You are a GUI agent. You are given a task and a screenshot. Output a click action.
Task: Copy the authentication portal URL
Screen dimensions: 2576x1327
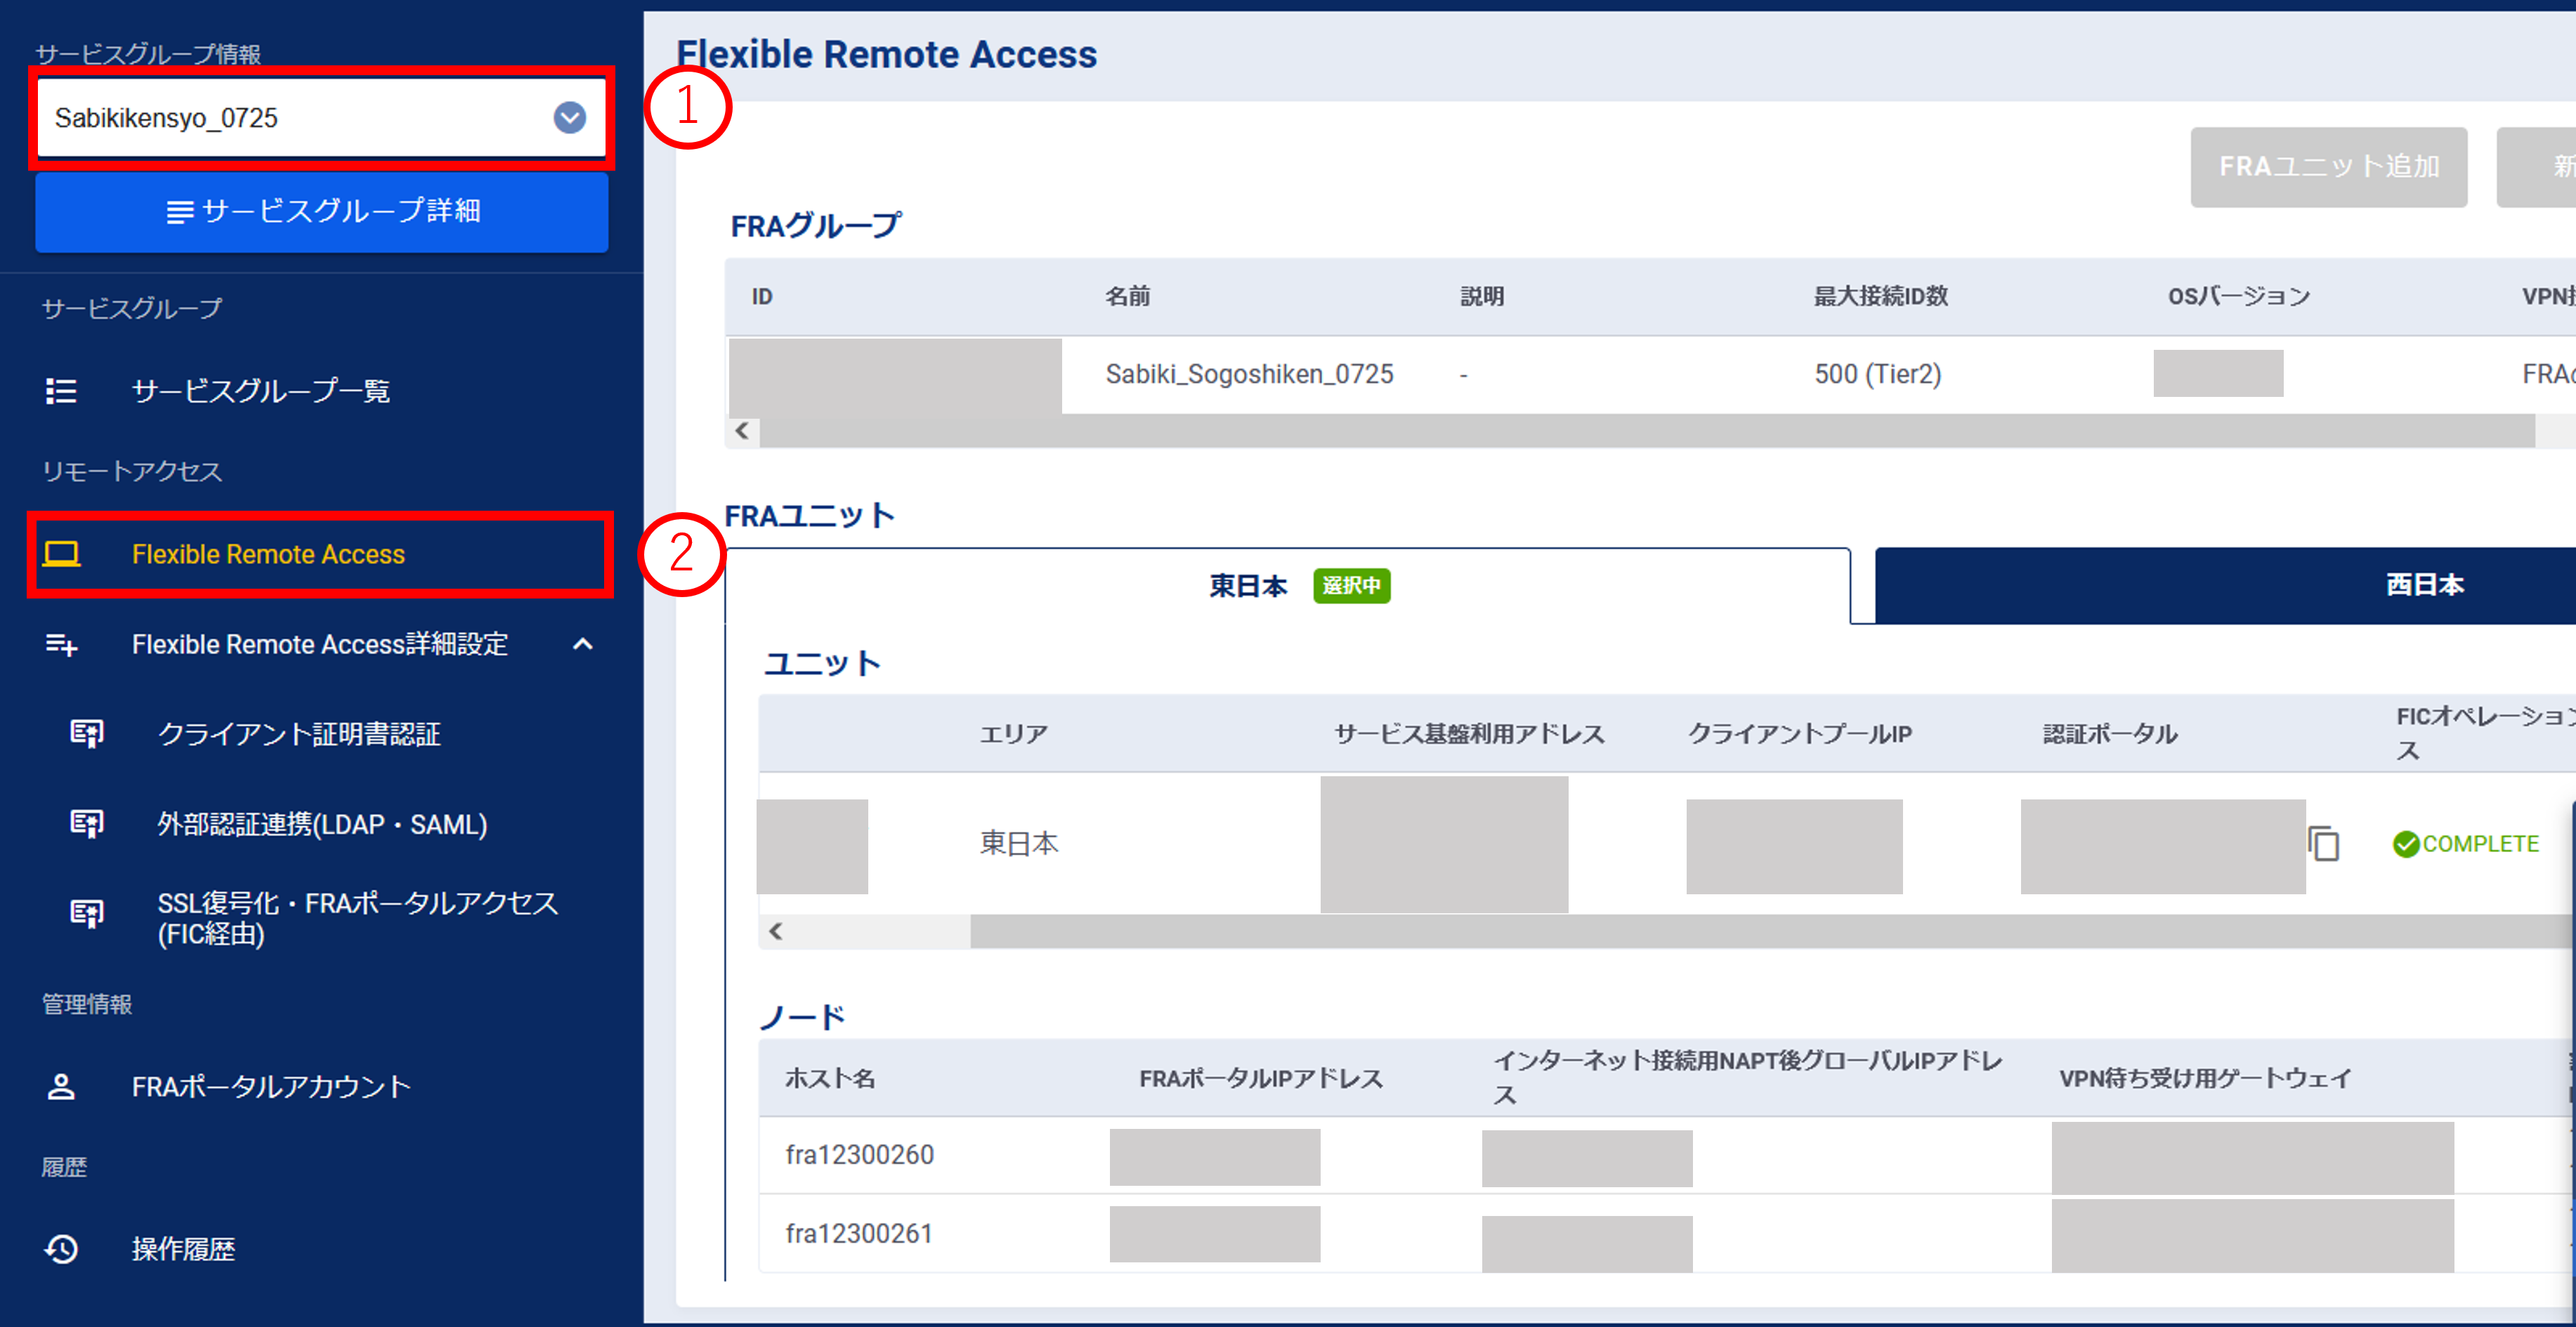pyautogui.click(x=2323, y=844)
